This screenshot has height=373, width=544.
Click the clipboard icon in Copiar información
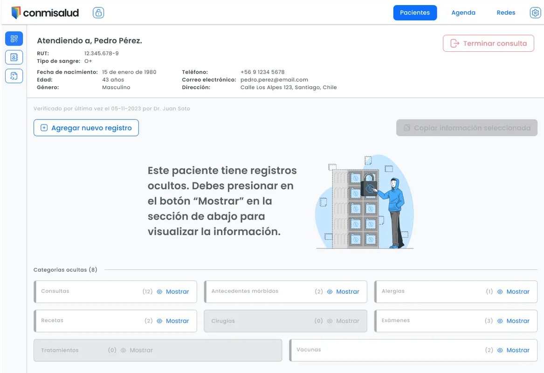(x=407, y=128)
